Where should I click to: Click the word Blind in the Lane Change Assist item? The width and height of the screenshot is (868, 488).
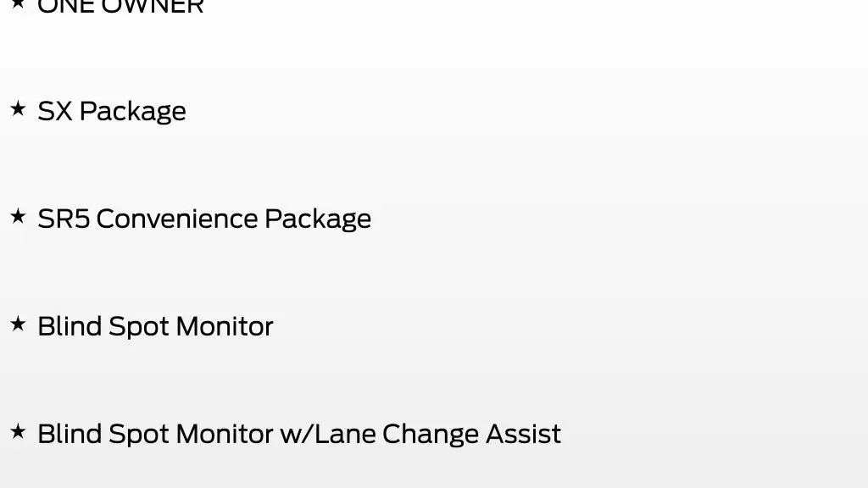70,434
